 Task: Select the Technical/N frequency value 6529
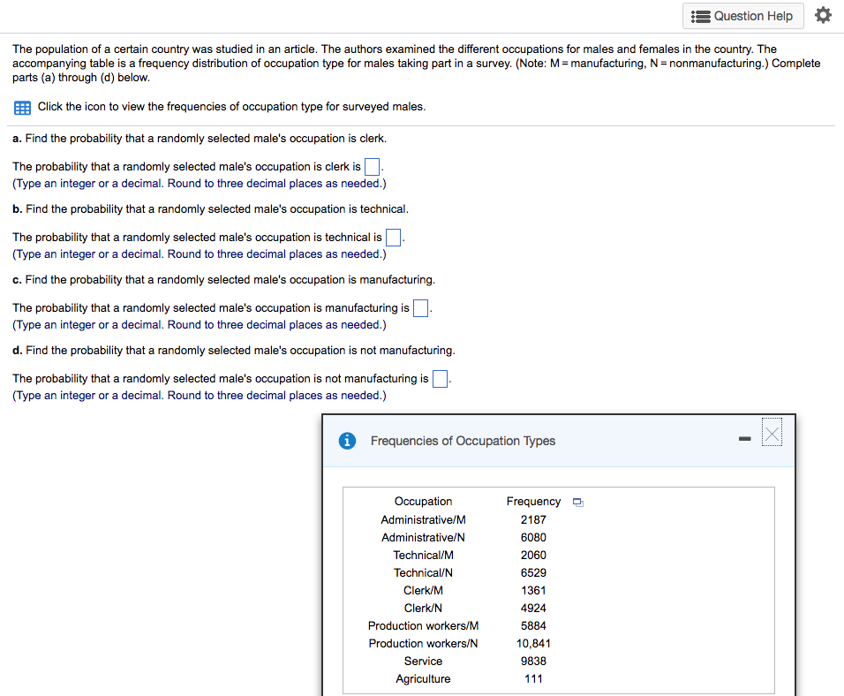[x=533, y=573]
